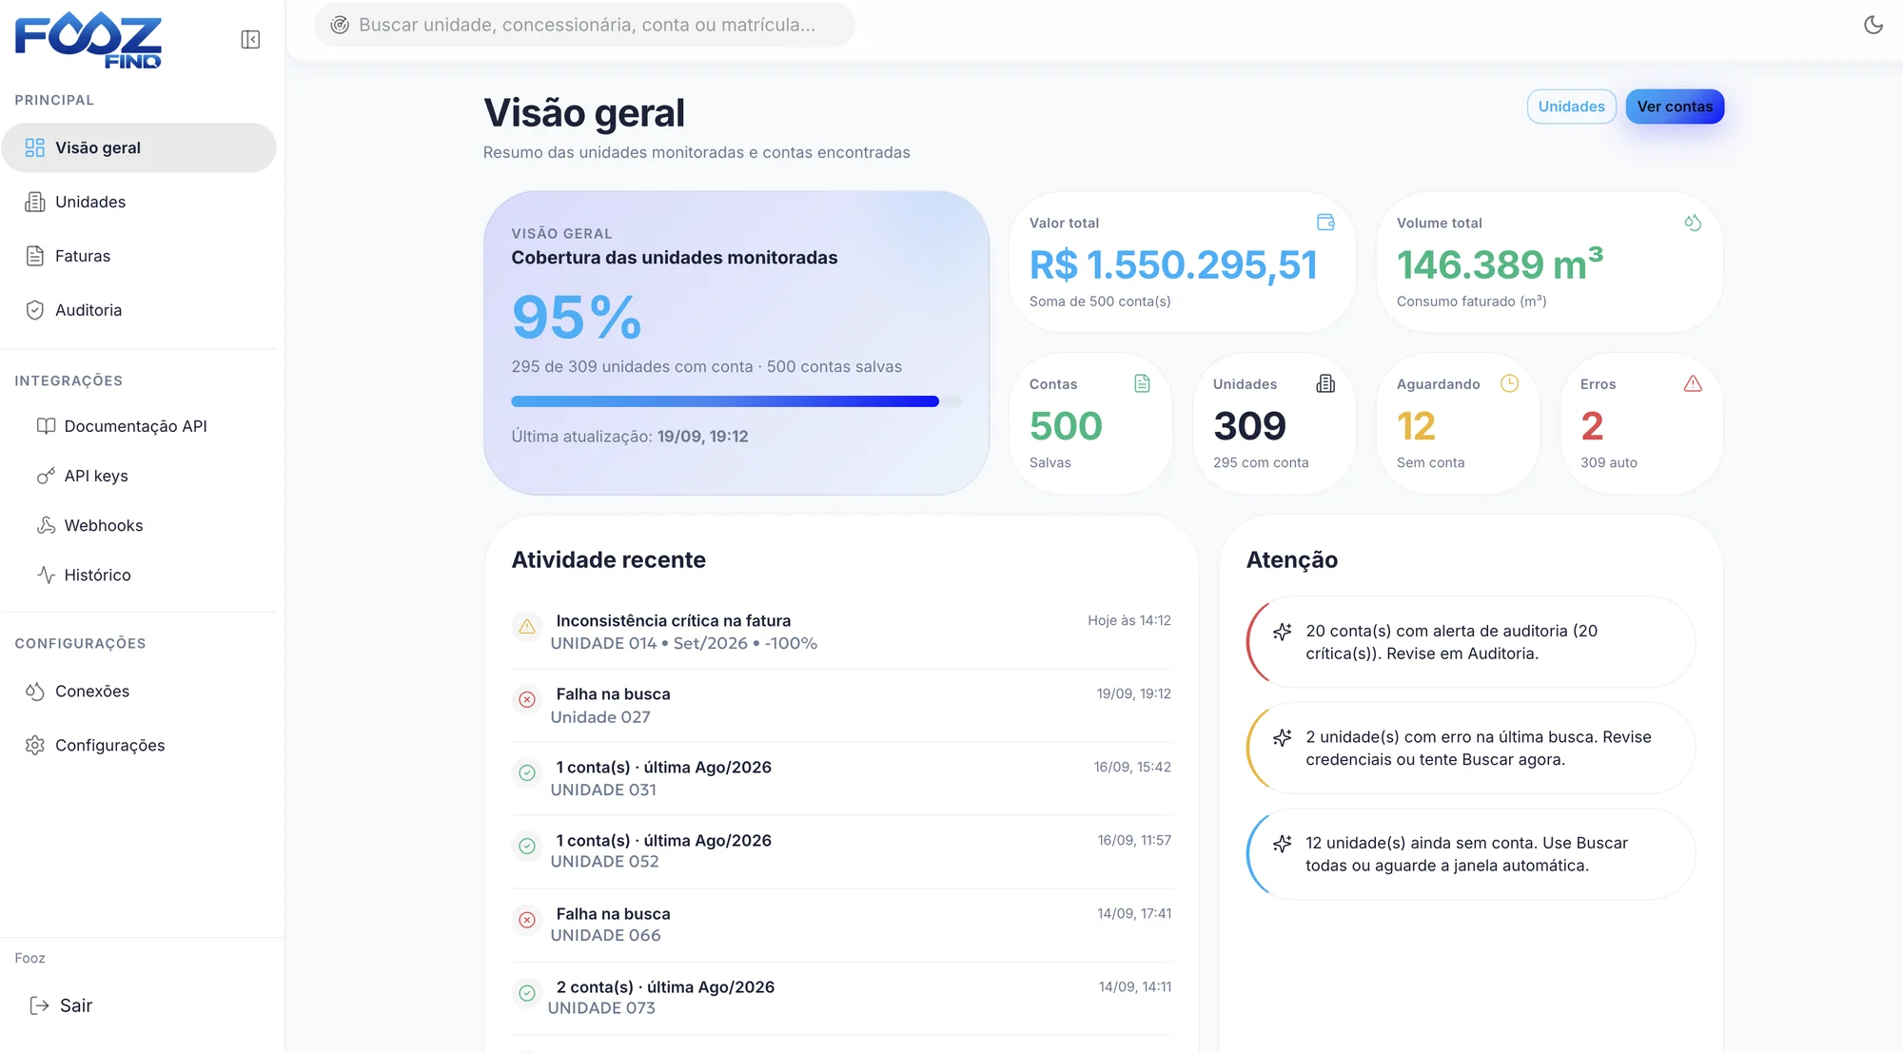Click the API keys key icon

(46, 476)
